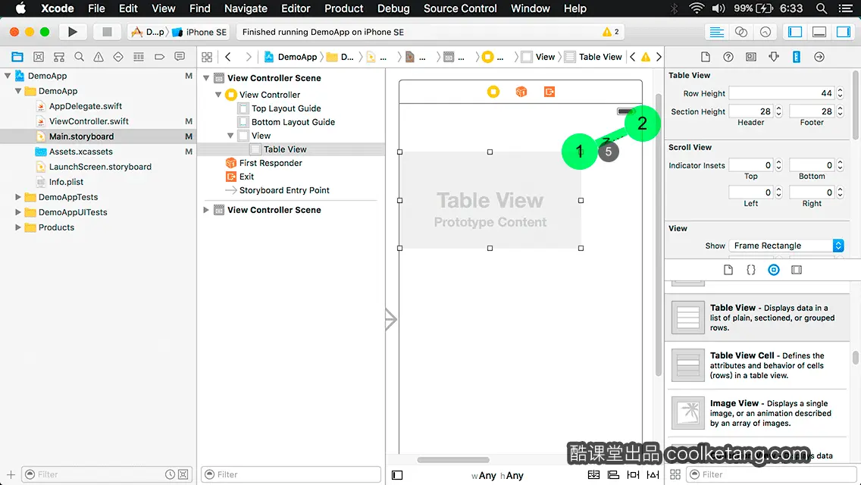Toggle the Navigator panel visibility
861x485 pixels.
[794, 32]
